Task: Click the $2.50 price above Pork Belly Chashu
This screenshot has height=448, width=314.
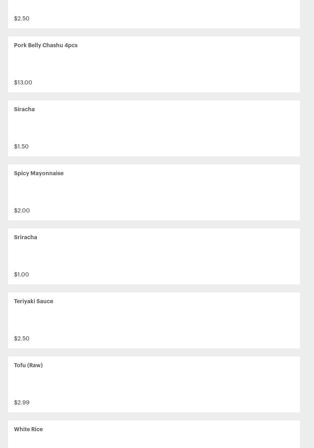Action: 22,18
